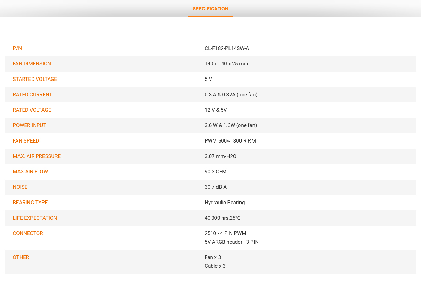Click the Life Expectation label
Screen dimensions: 421x281
point(35,218)
